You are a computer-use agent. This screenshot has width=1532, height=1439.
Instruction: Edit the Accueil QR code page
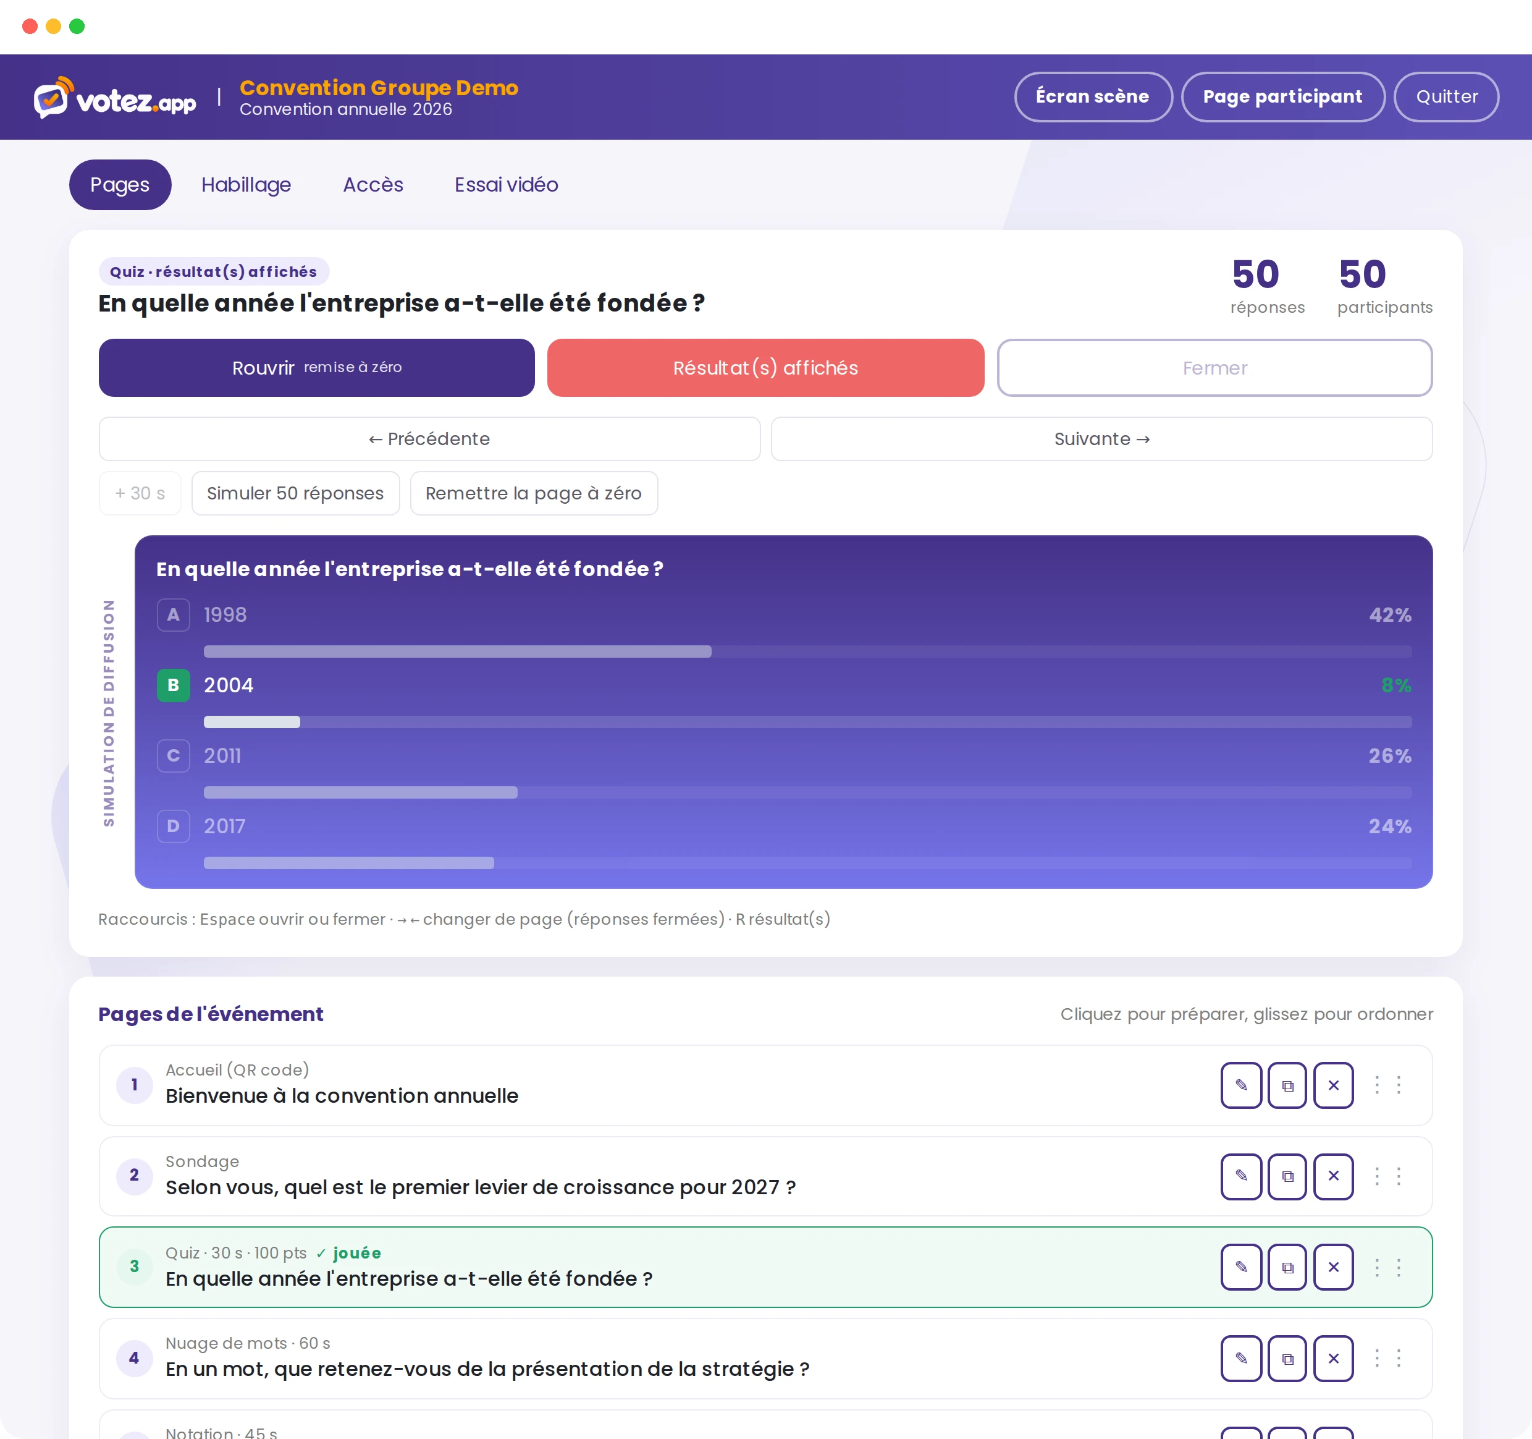pyautogui.click(x=1240, y=1085)
